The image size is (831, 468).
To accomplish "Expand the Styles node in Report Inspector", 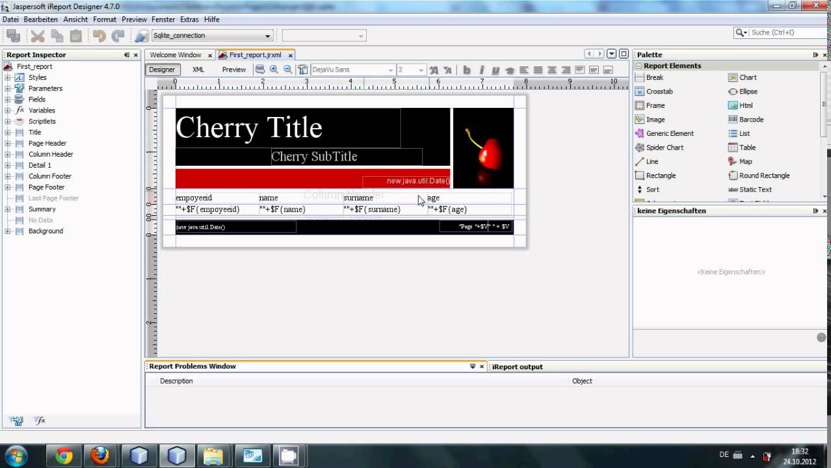I will pyautogui.click(x=8, y=77).
